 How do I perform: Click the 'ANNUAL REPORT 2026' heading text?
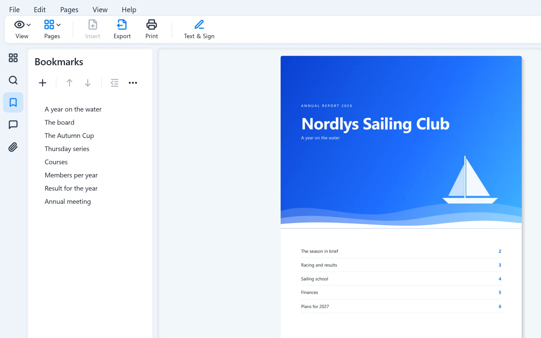tap(327, 106)
